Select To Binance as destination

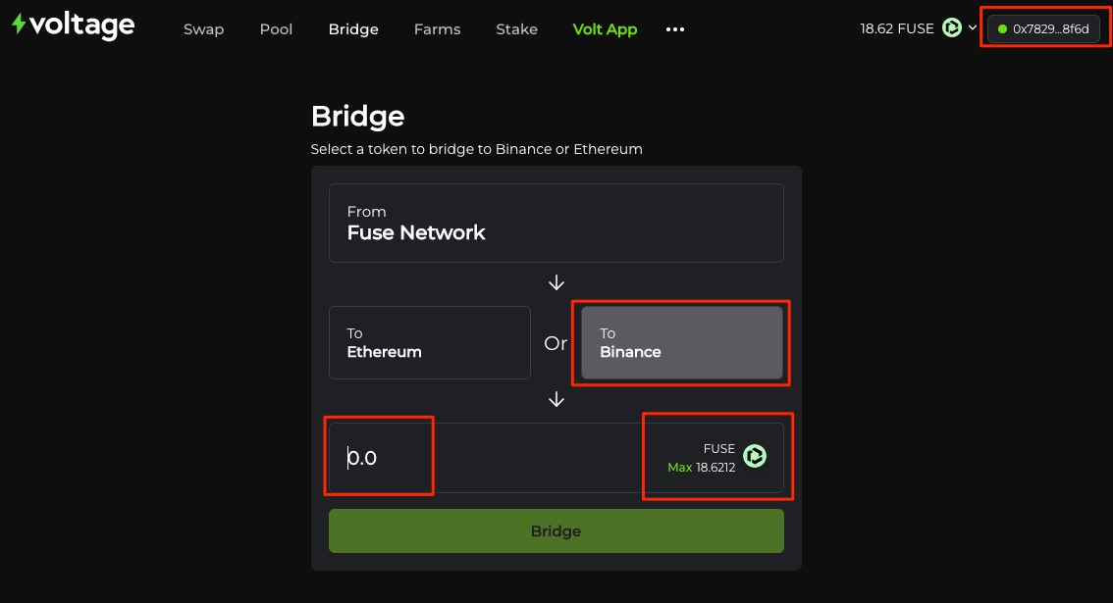pos(681,342)
